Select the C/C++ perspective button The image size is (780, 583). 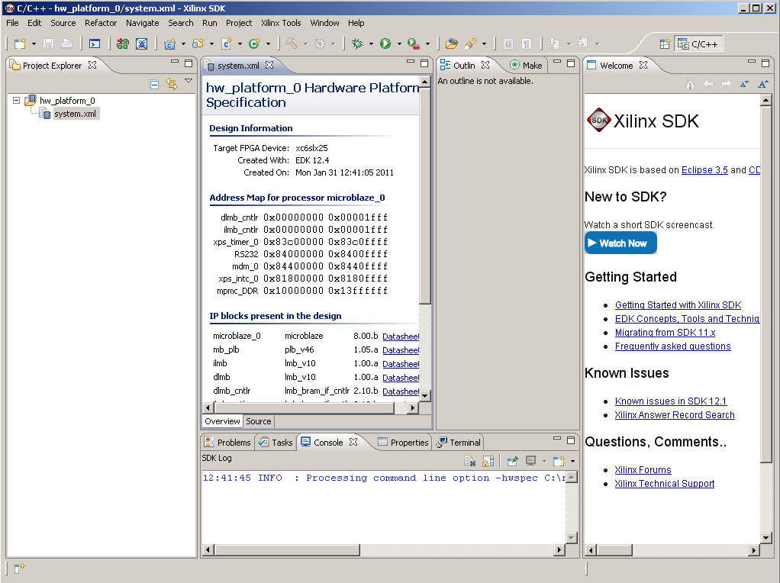(698, 44)
